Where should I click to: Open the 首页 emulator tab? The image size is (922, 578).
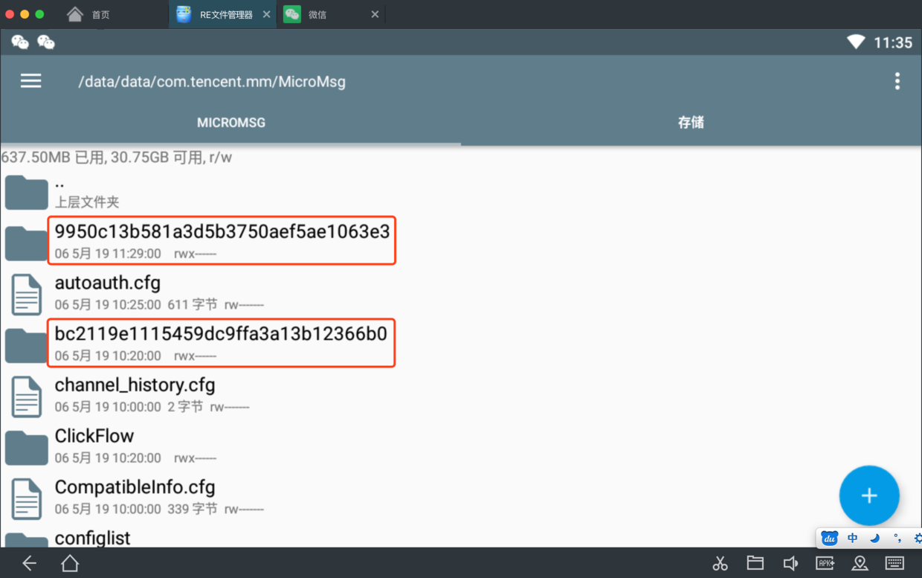(100, 14)
